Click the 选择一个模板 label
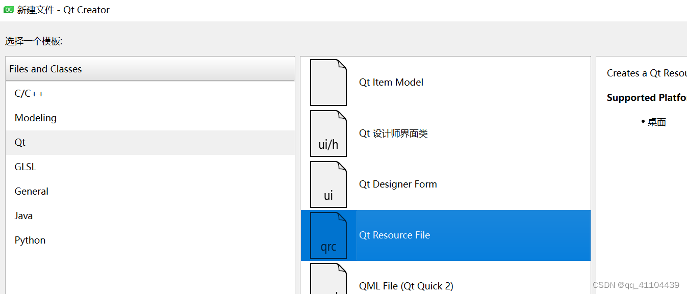Viewport: 687px width, 294px height. (x=34, y=41)
